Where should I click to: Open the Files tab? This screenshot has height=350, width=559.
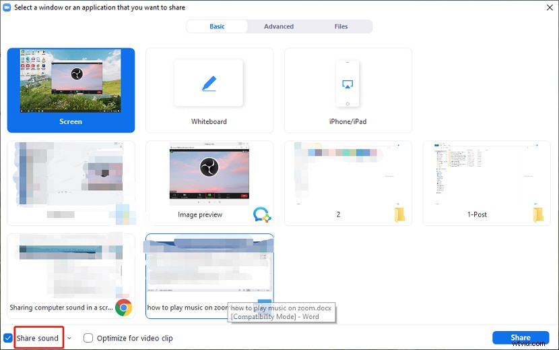[x=341, y=26]
